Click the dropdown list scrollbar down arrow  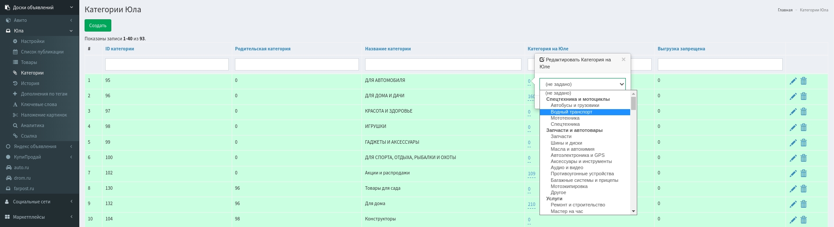click(x=633, y=211)
